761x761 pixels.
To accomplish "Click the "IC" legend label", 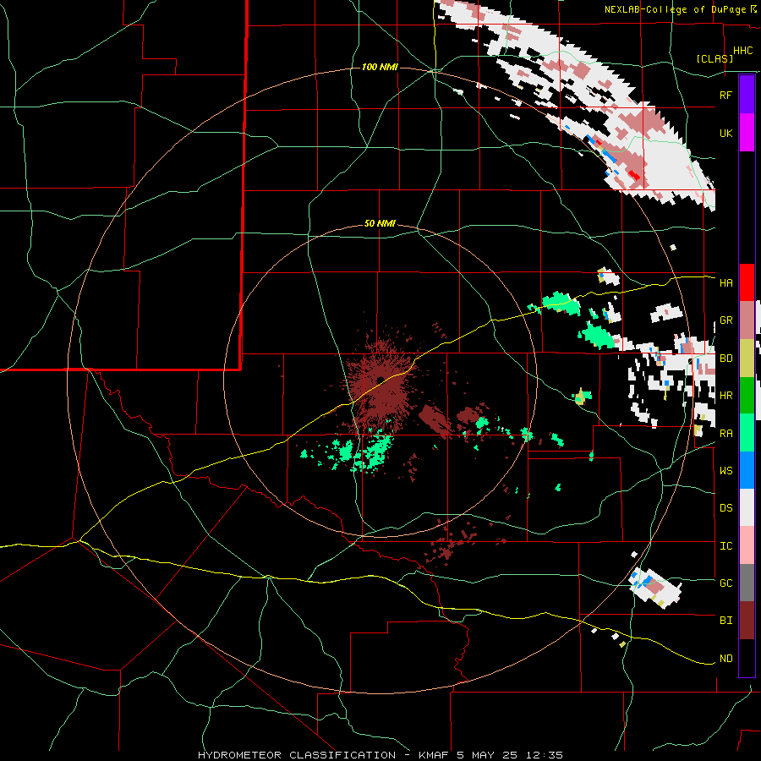I will click(725, 546).
